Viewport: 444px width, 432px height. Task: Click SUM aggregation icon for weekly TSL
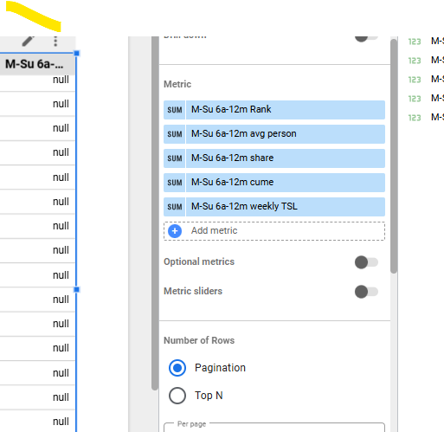175,207
